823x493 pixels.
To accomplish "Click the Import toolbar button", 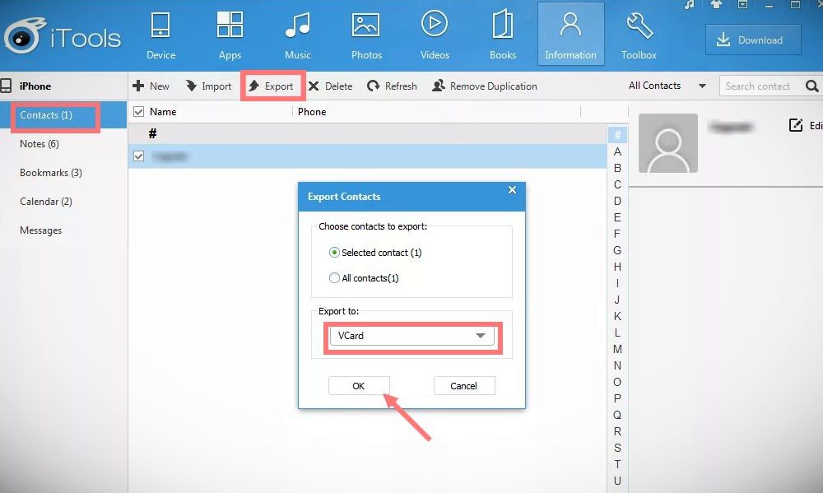I will click(209, 86).
